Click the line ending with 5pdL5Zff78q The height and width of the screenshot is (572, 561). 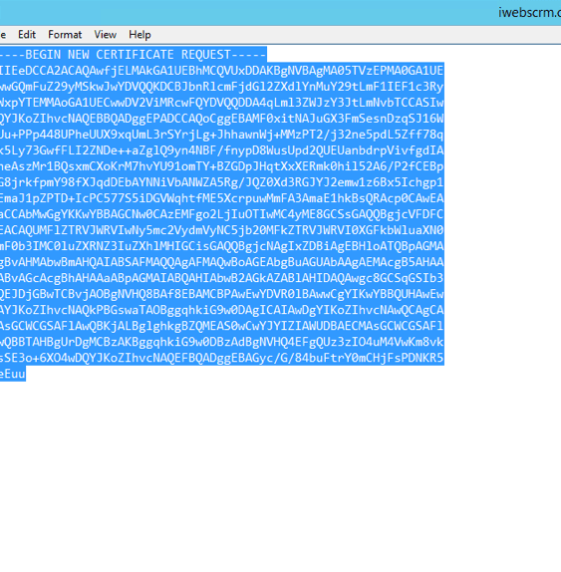point(222,135)
